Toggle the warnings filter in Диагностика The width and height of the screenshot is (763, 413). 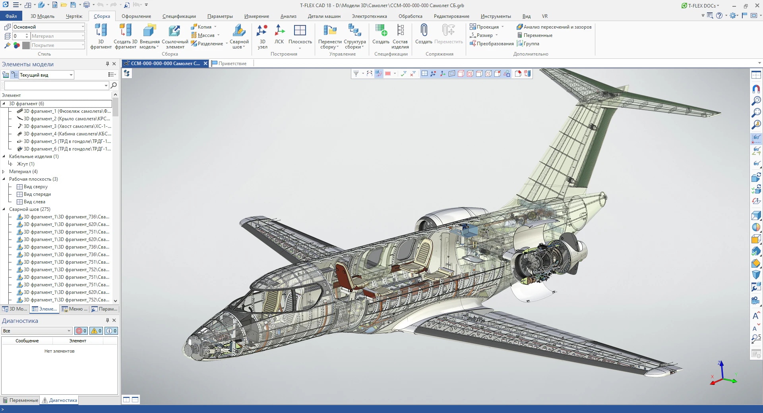(x=97, y=331)
